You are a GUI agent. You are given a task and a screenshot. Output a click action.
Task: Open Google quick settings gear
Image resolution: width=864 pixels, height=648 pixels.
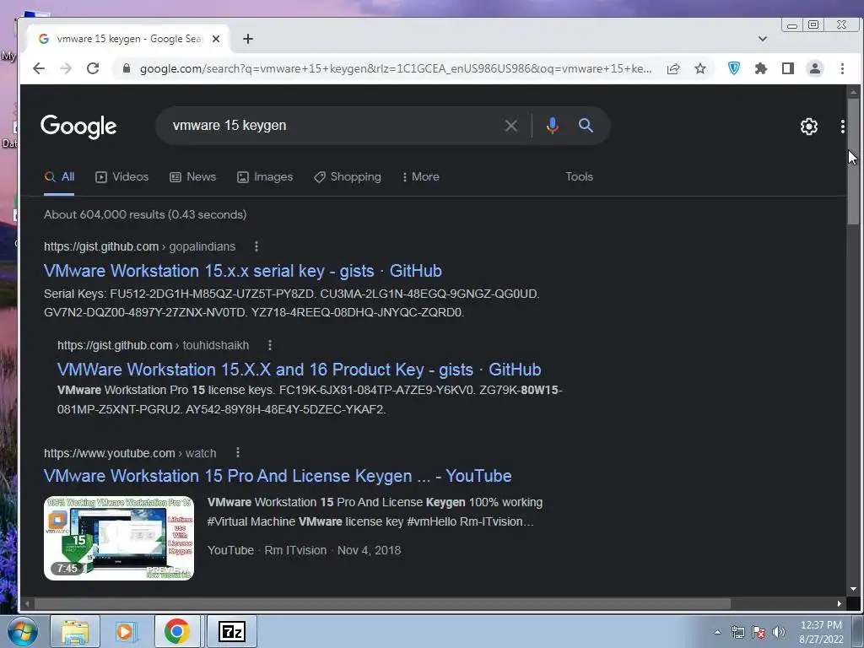point(808,127)
